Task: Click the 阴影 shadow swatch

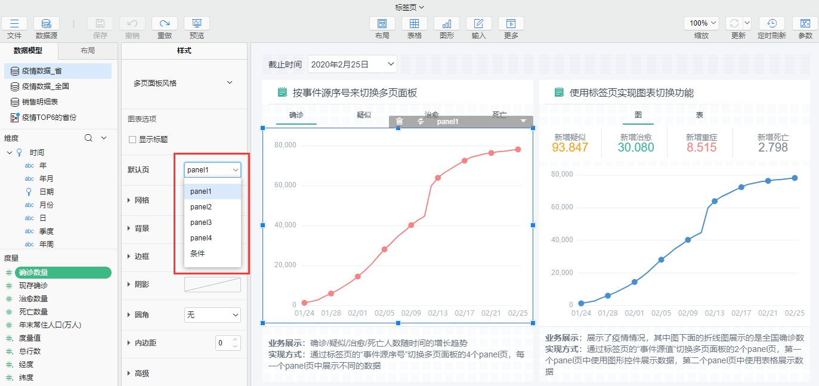Action: click(212, 285)
